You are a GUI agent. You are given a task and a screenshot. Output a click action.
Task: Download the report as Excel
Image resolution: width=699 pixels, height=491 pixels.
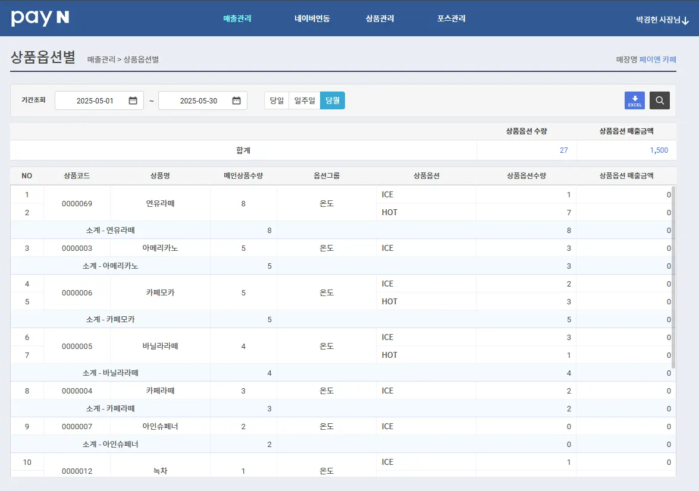[634, 100]
